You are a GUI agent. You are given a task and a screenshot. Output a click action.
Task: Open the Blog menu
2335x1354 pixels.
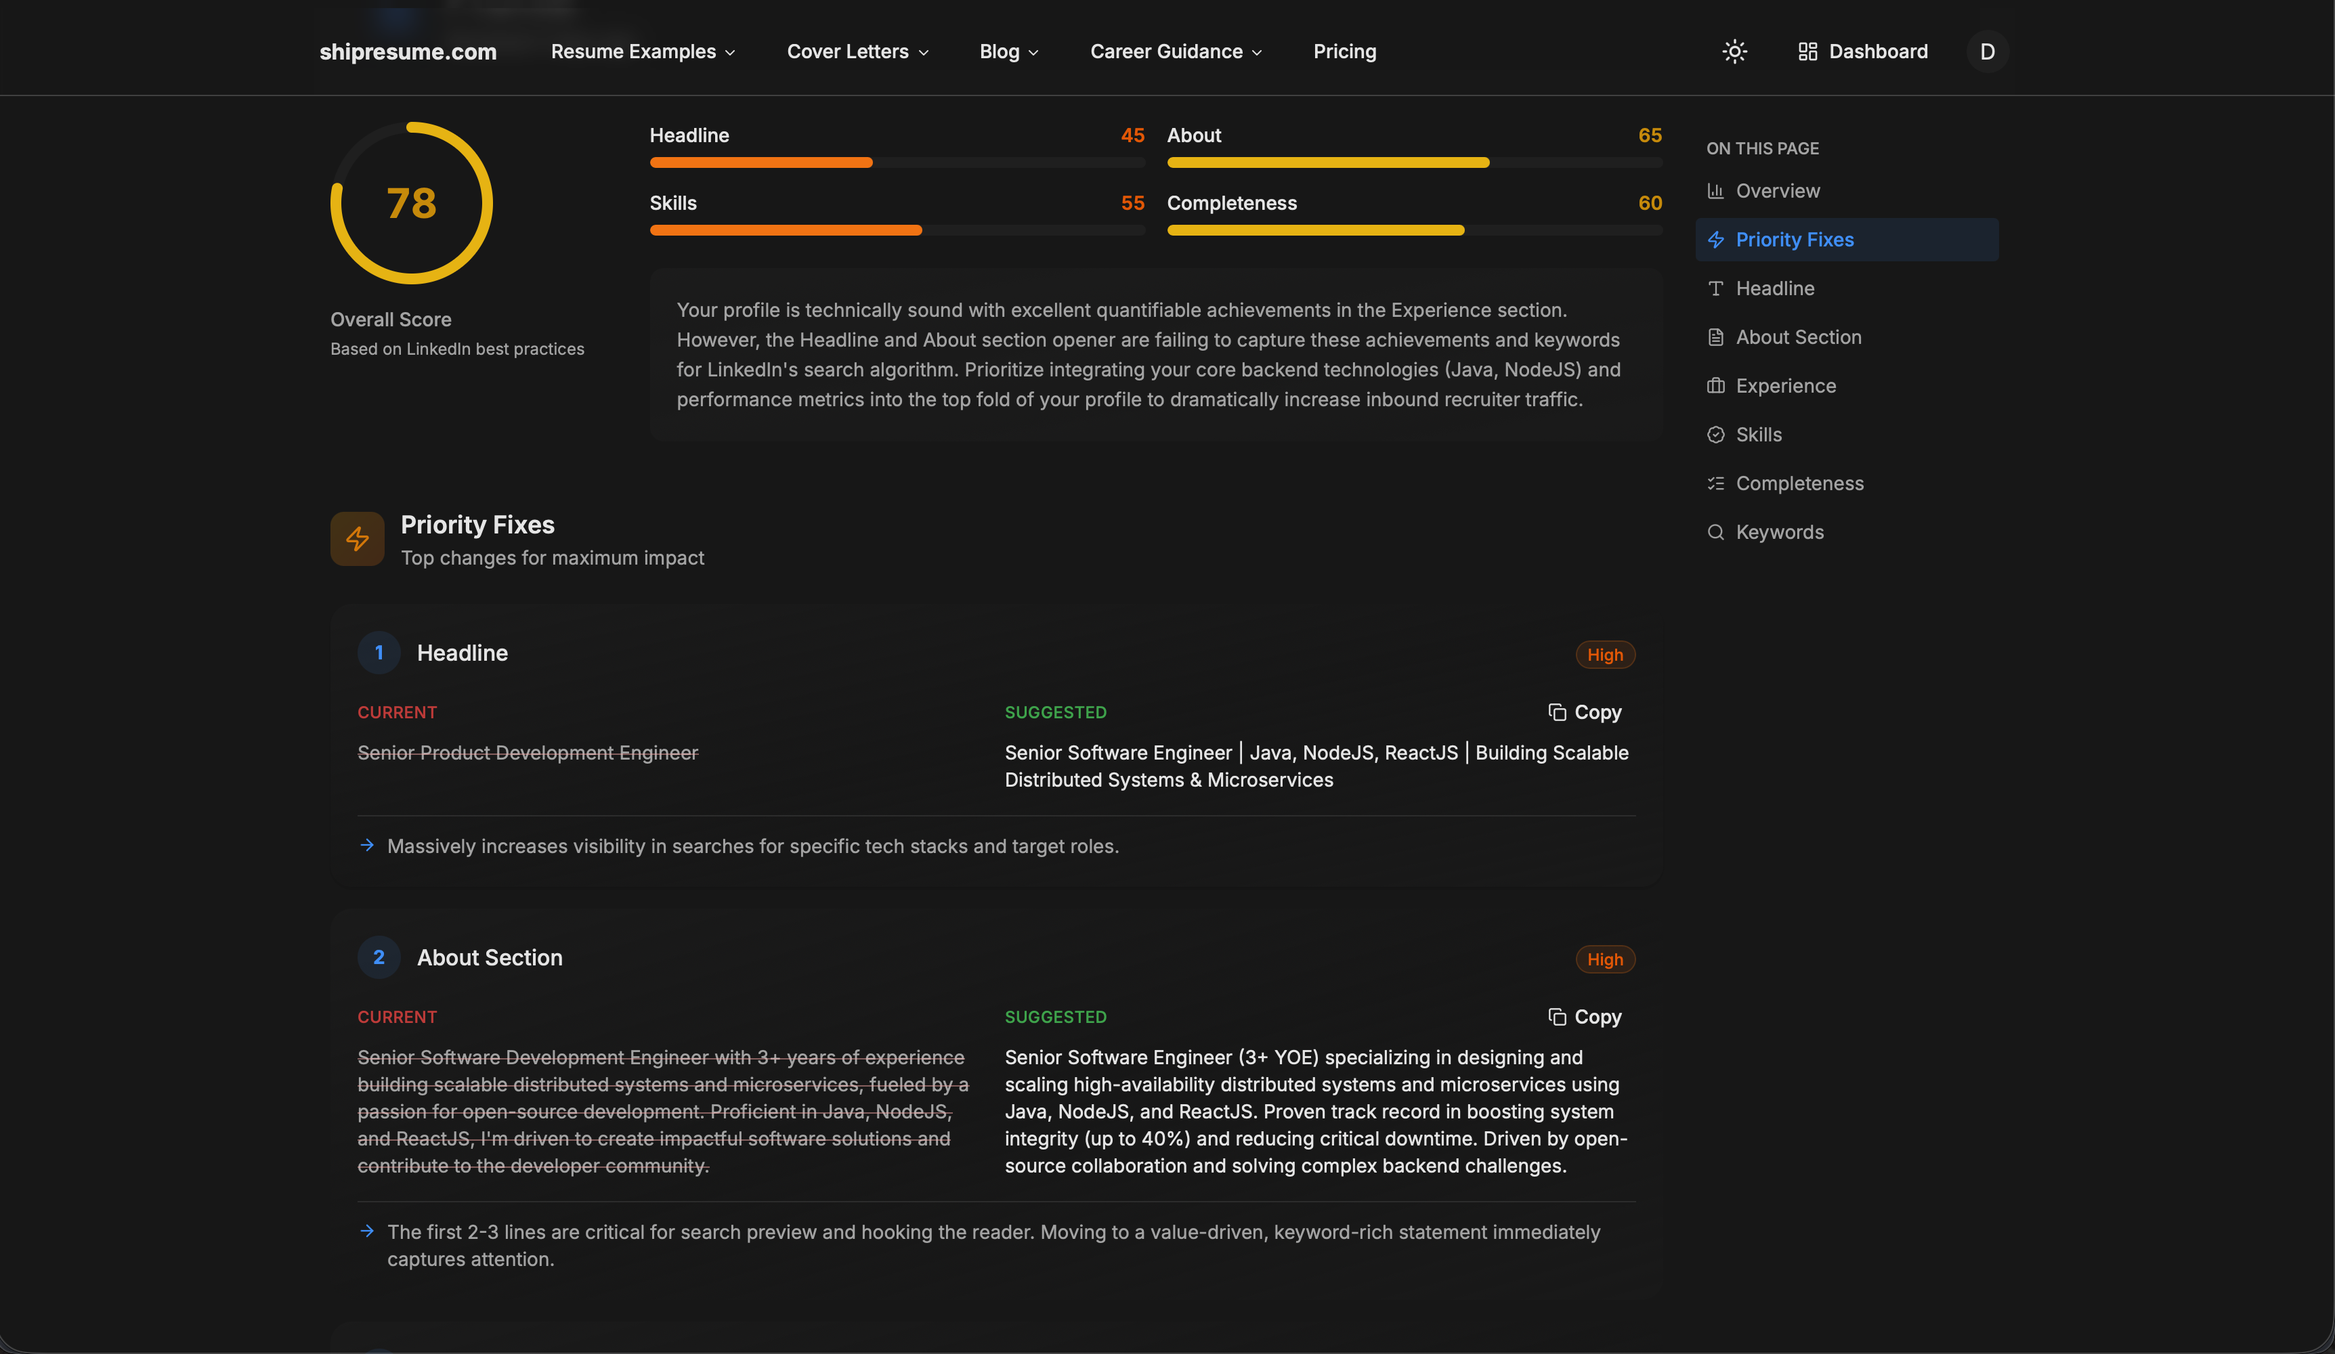(1008, 51)
